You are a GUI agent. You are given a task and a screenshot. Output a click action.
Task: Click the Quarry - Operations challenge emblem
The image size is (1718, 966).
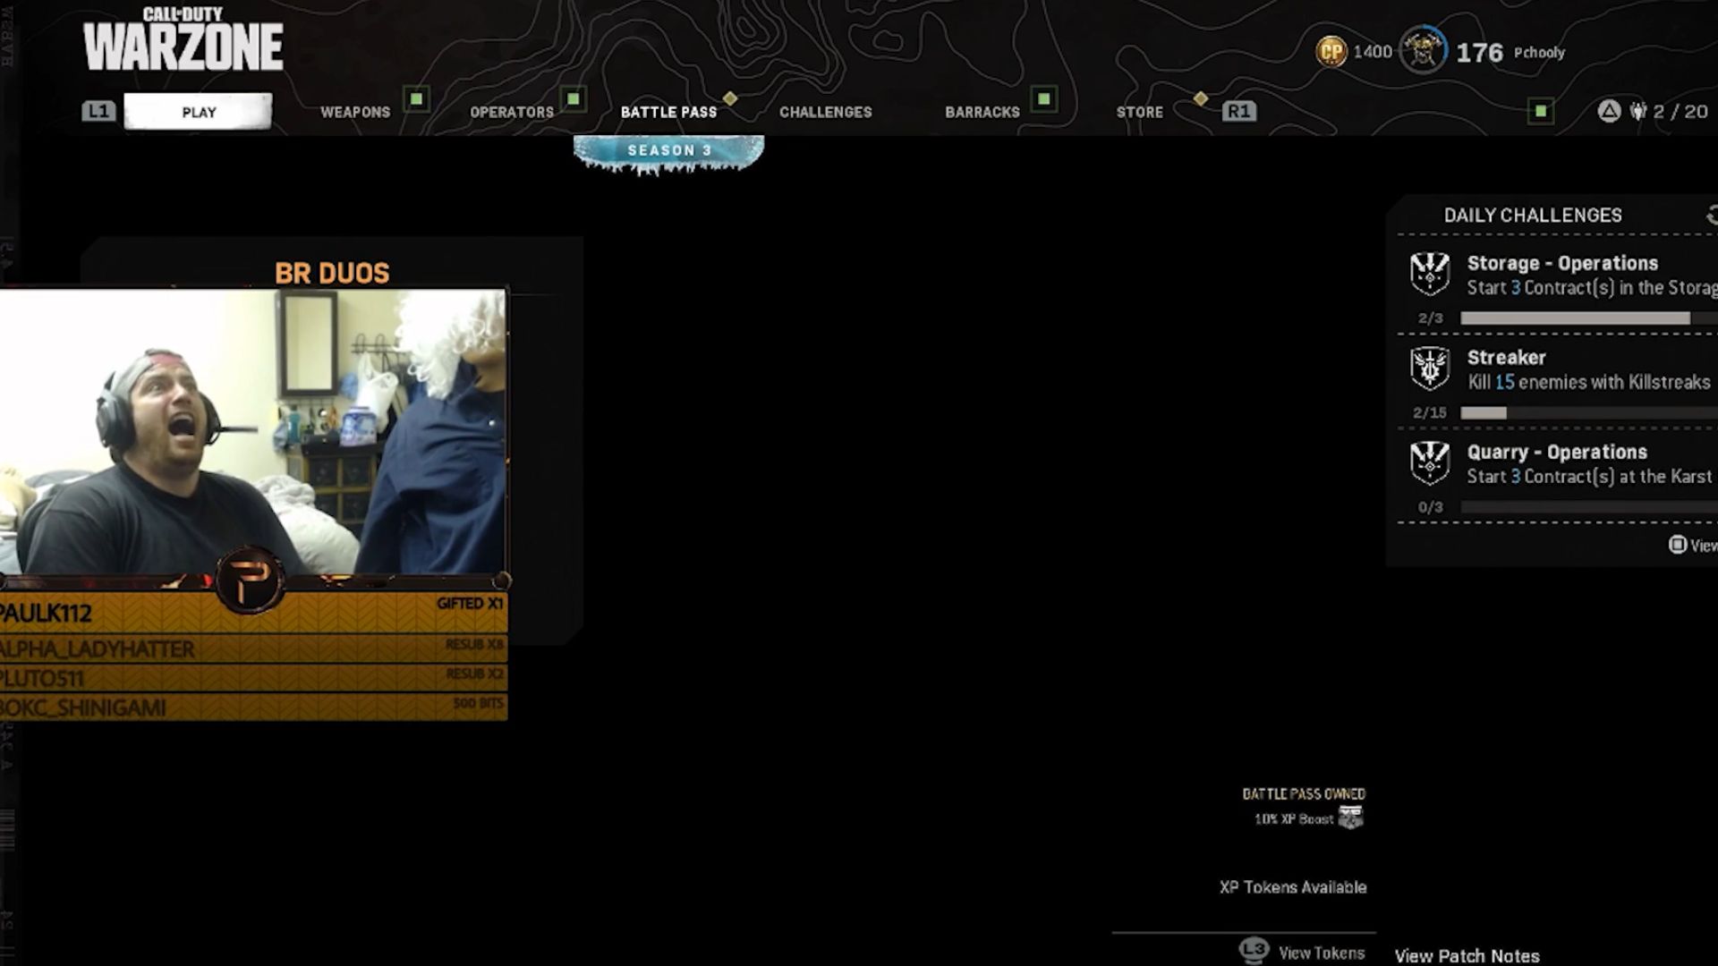(x=1430, y=463)
